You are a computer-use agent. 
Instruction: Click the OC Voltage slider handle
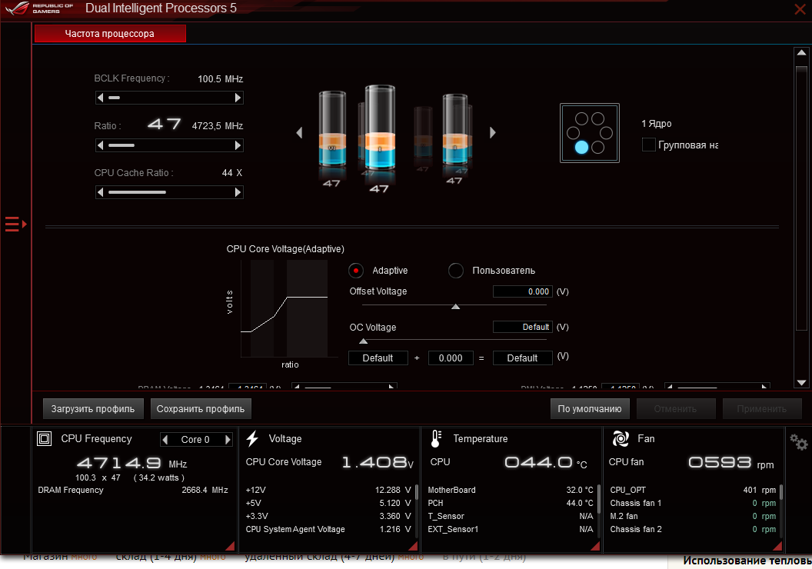(x=364, y=341)
